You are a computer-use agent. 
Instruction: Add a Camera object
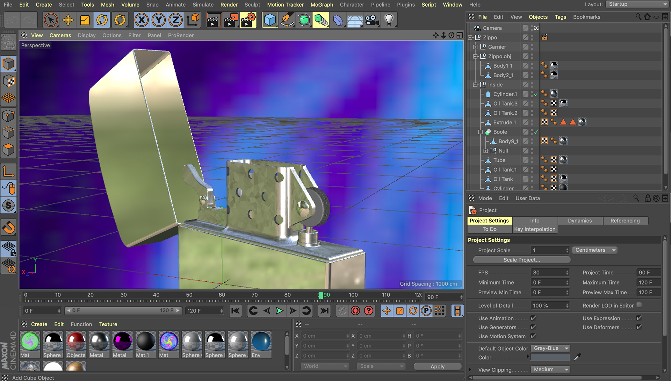[x=372, y=20]
